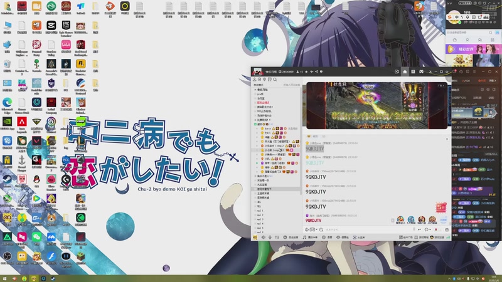Open the CapCut desktop icon
Screen dimensions: 502x282
(51, 25)
